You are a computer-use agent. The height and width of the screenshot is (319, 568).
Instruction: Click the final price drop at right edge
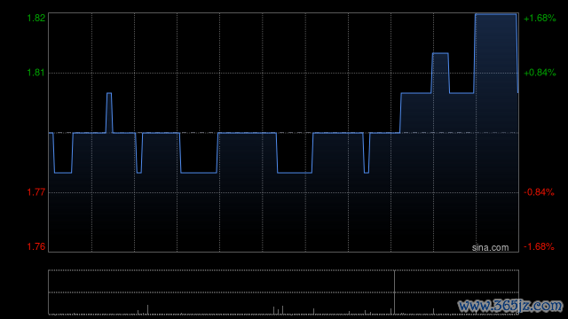click(517, 53)
